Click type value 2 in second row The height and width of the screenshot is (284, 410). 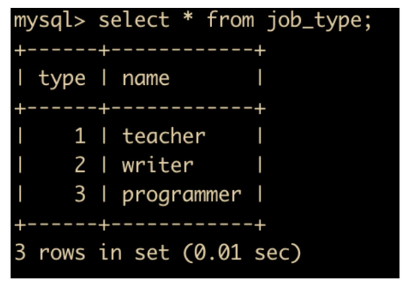[80, 165]
